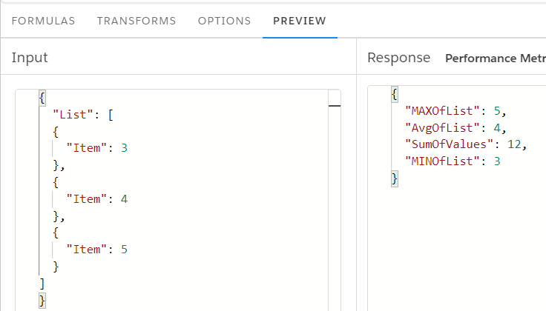This screenshot has width=546, height=311.
Task: Click the Input panel heading
Action: (x=30, y=58)
